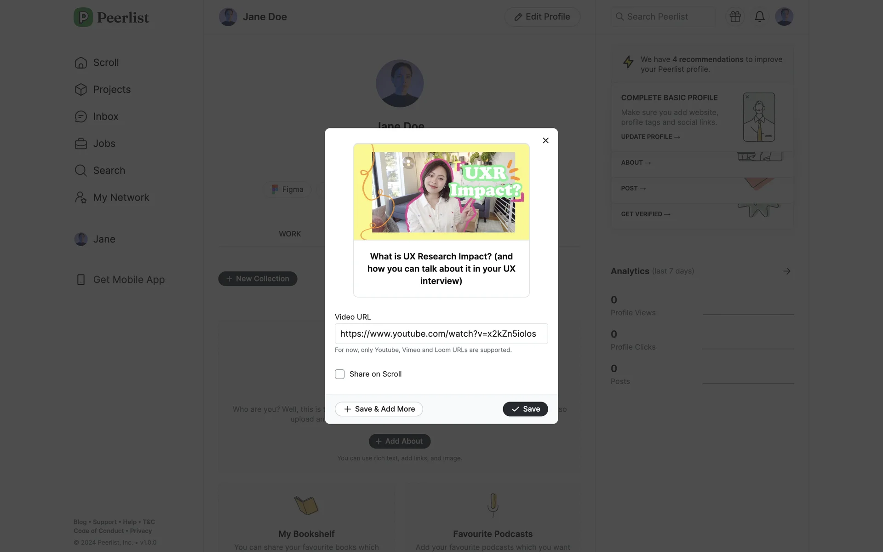Expand Analytics with the arrow icon
Screen dimensions: 883x552
pos(787,271)
